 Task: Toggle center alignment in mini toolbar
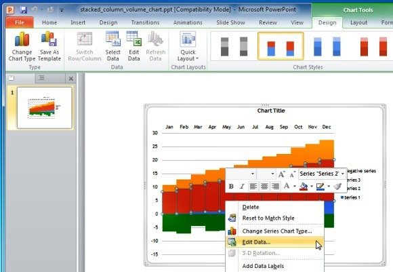(x=264, y=186)
